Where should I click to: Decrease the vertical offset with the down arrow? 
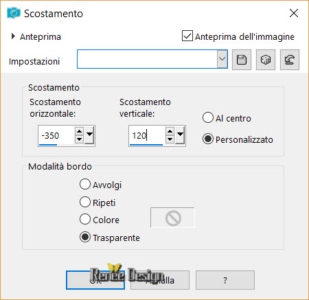click(x=170, y=139)
